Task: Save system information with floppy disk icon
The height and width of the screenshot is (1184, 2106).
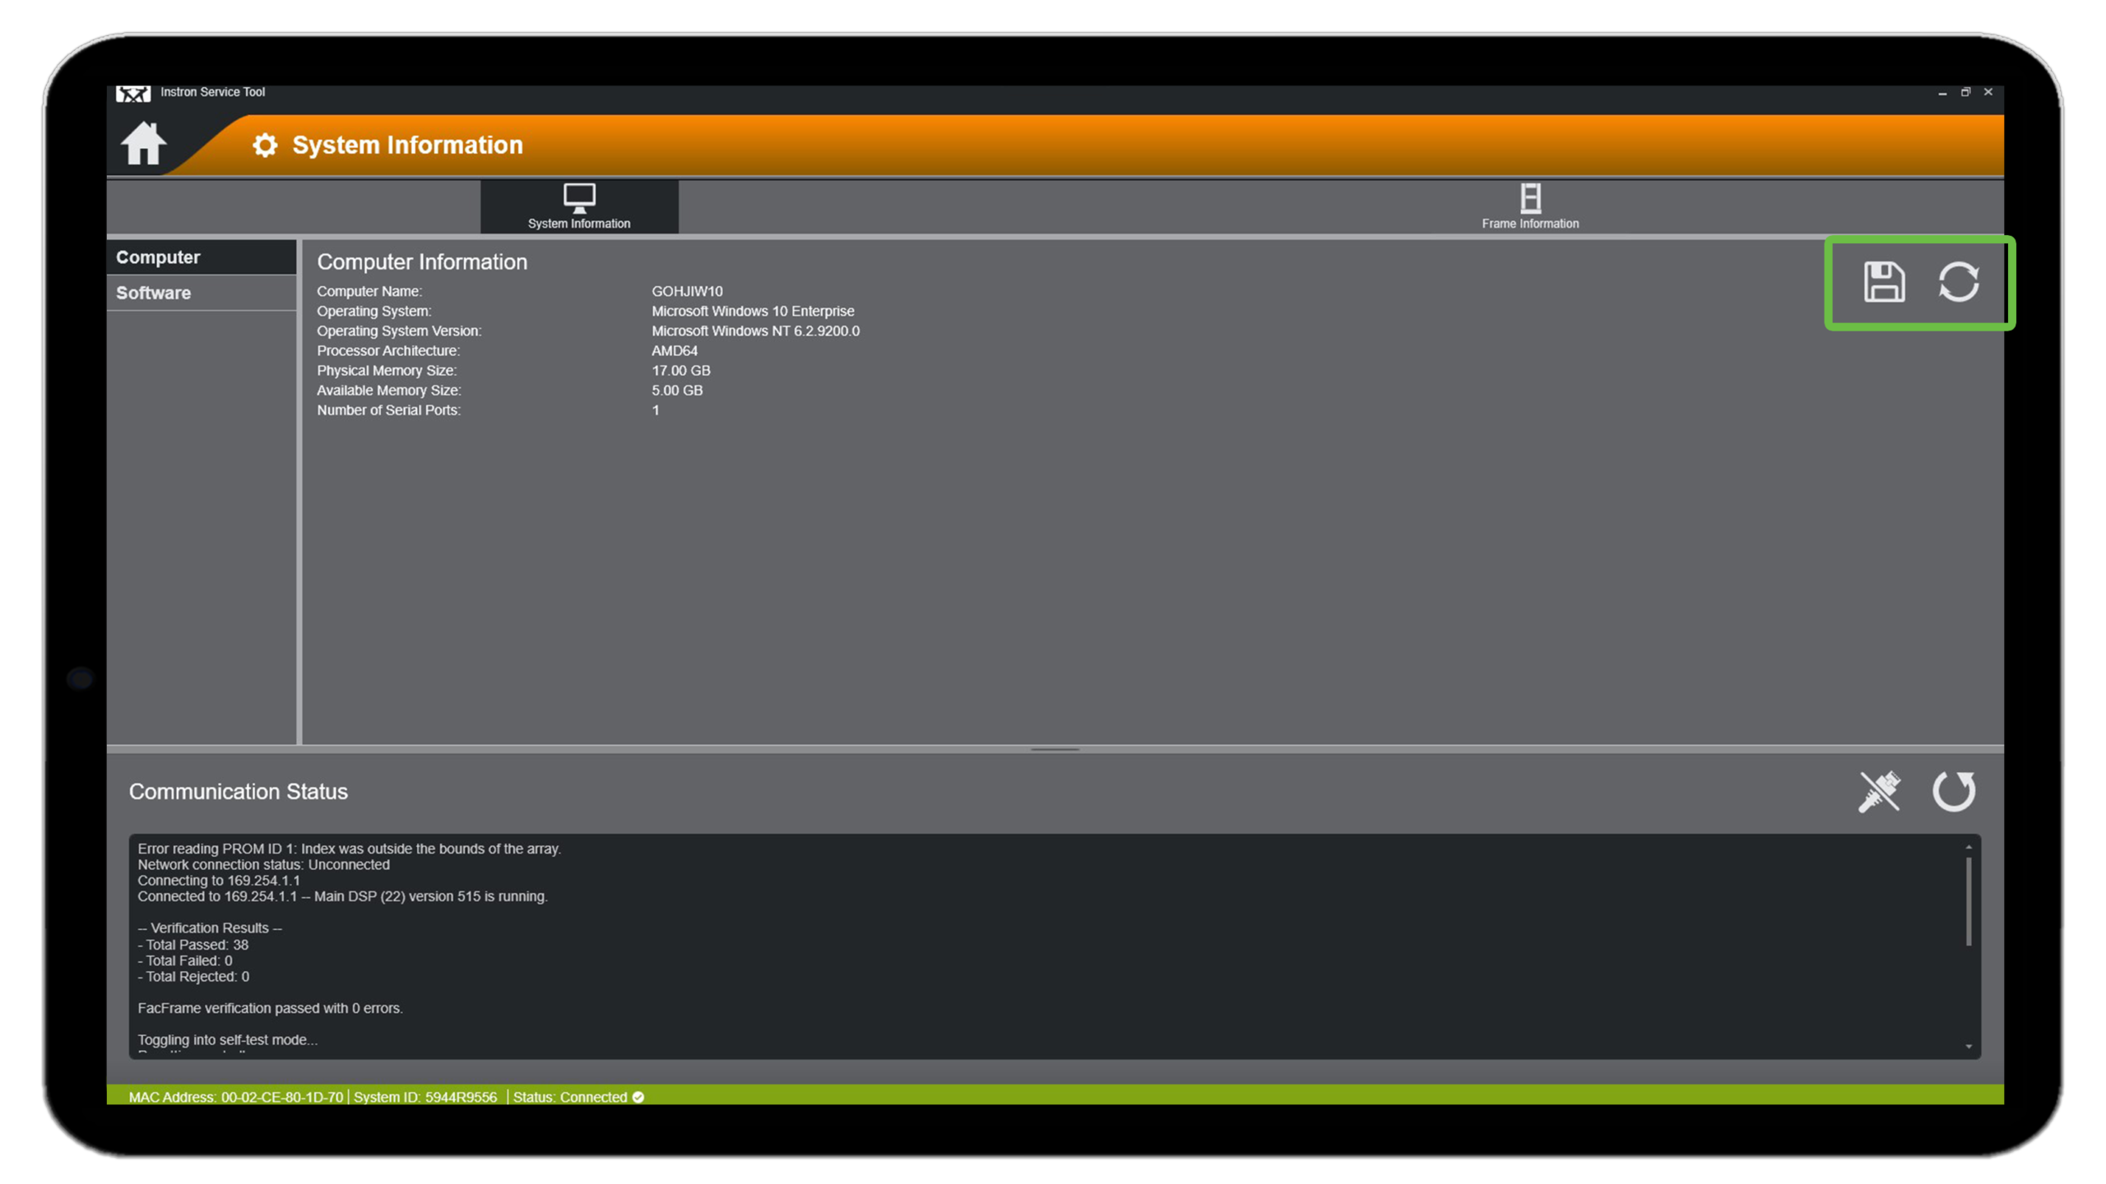Action: [x=1883, y=282]
